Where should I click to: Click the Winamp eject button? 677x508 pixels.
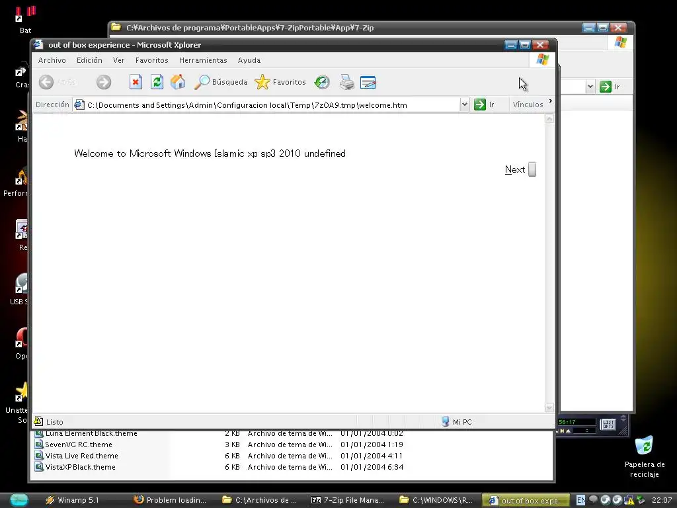[x=568, y=431]
